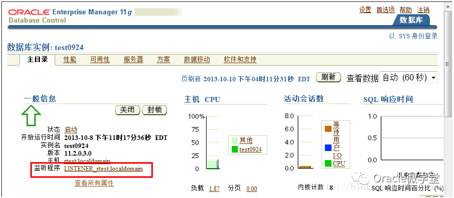Screen dimensions: 454x198
Task: Open the 可用性 tab
Action: (x=100, y=60)
